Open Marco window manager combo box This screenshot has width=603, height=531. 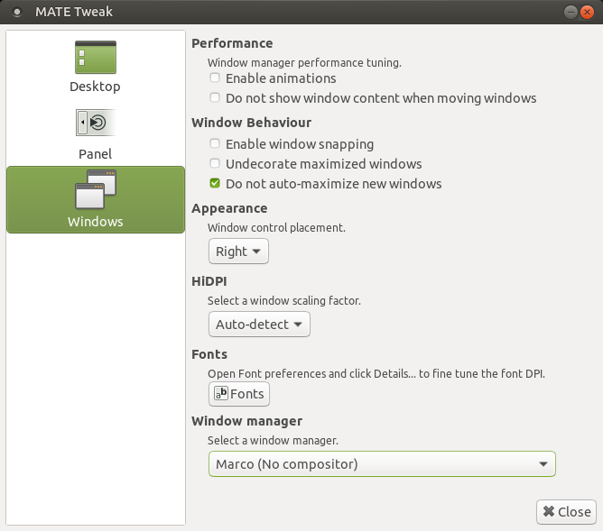[382, 464]
